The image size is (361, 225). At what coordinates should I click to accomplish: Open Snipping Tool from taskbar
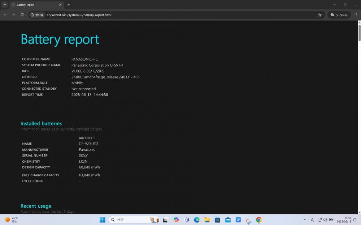click(249, 221)
